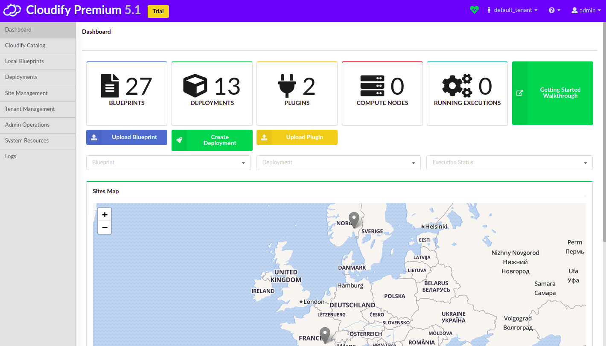Open the Execution Status filter dropdown

point(510,163)
